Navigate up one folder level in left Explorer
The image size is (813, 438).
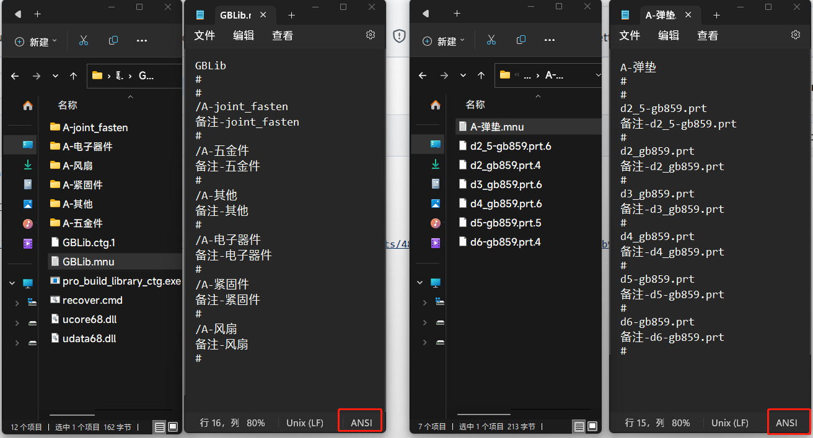coord(73,75)
